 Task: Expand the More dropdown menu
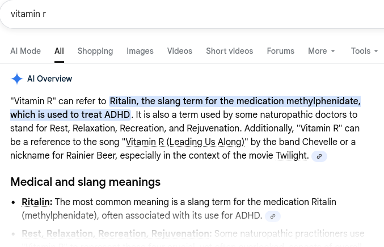click(x=321, y=51)
